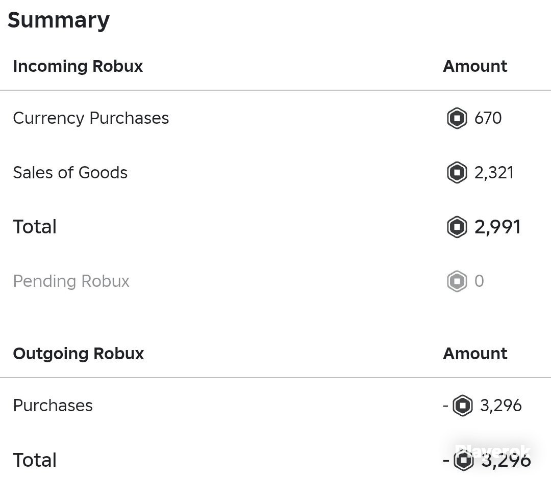The height and width of the screenshot is (480, 551).
Task: Click the 2,321 Sales of Goods amount
Action: click(494, 173)
